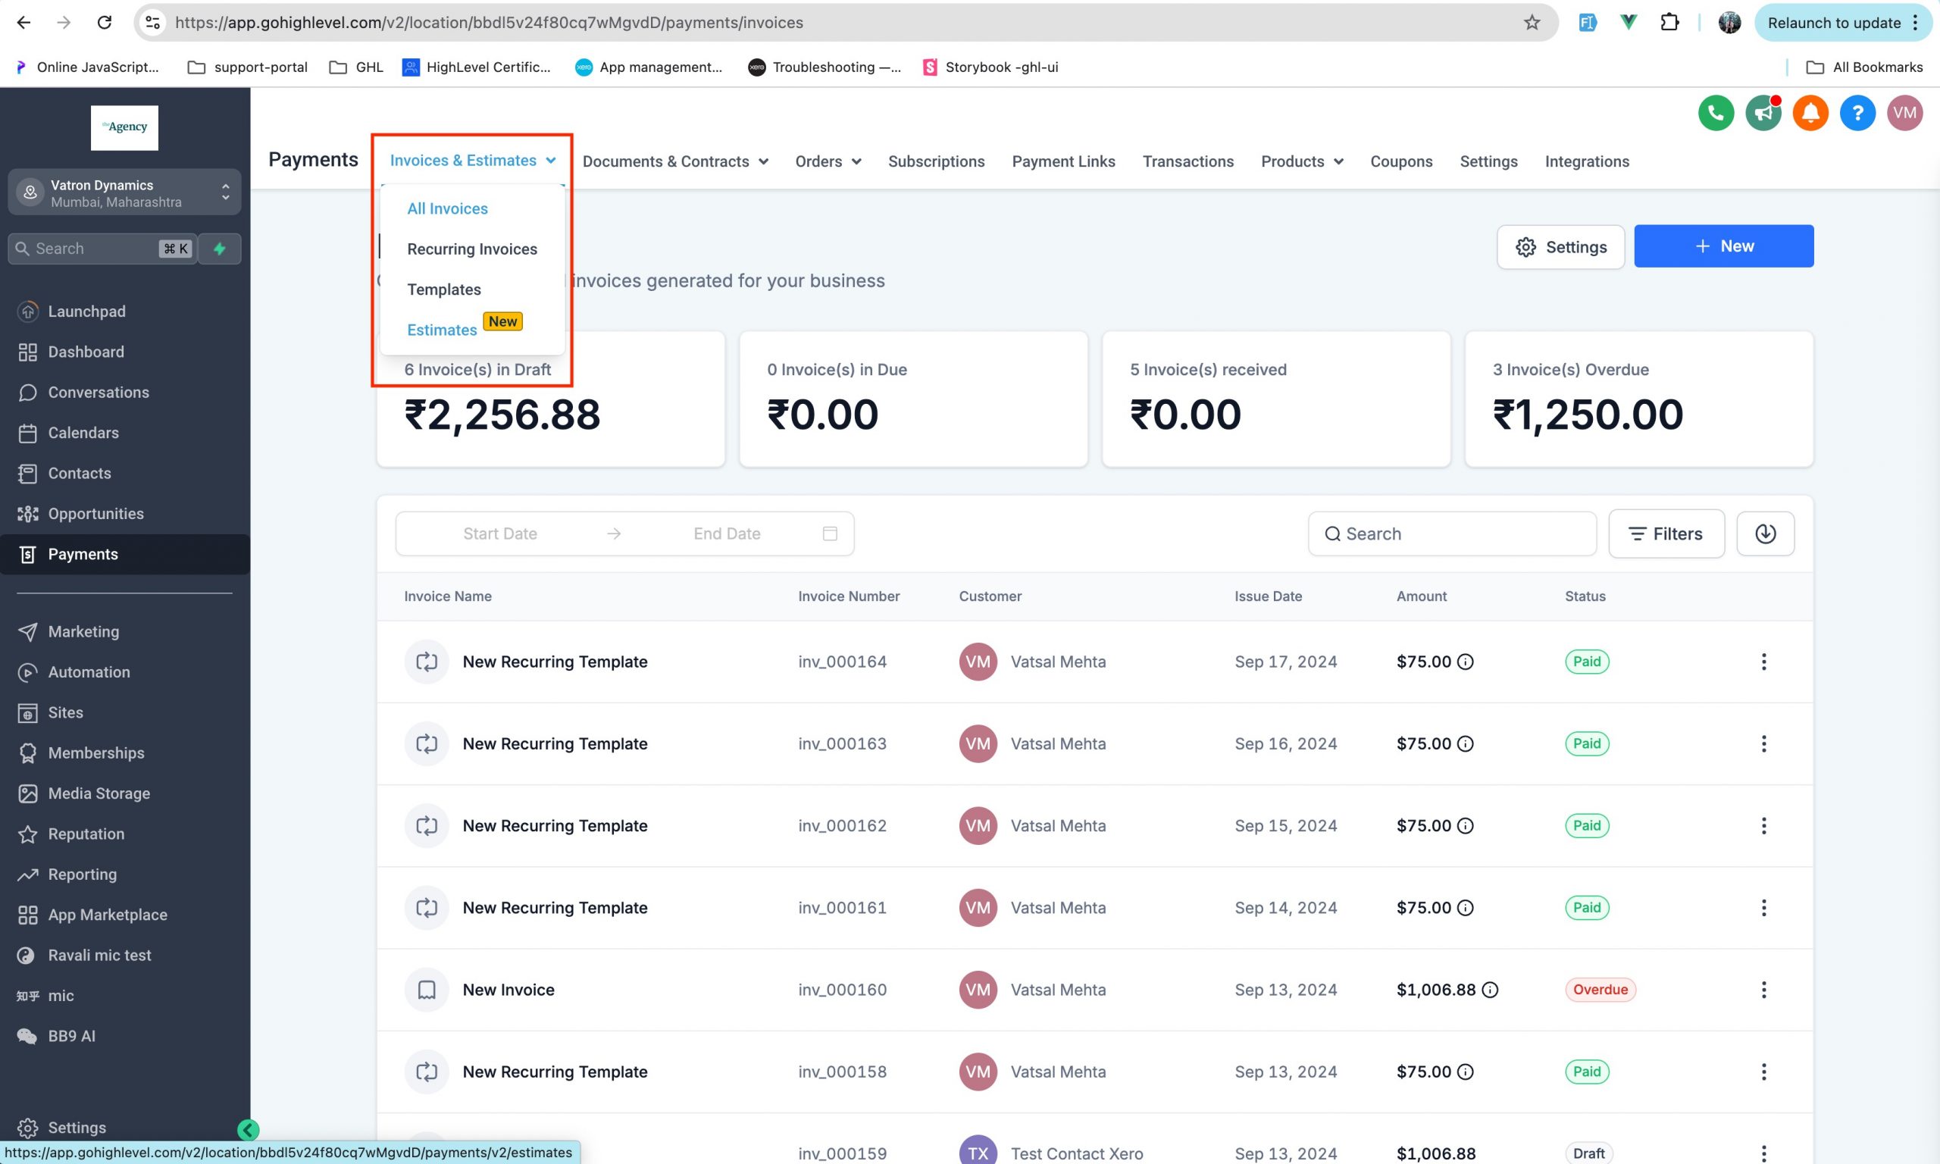The image size is (1940, 1164).
Task: Open the Opportunities sidebar icon
Action: [x=28, y=514]
